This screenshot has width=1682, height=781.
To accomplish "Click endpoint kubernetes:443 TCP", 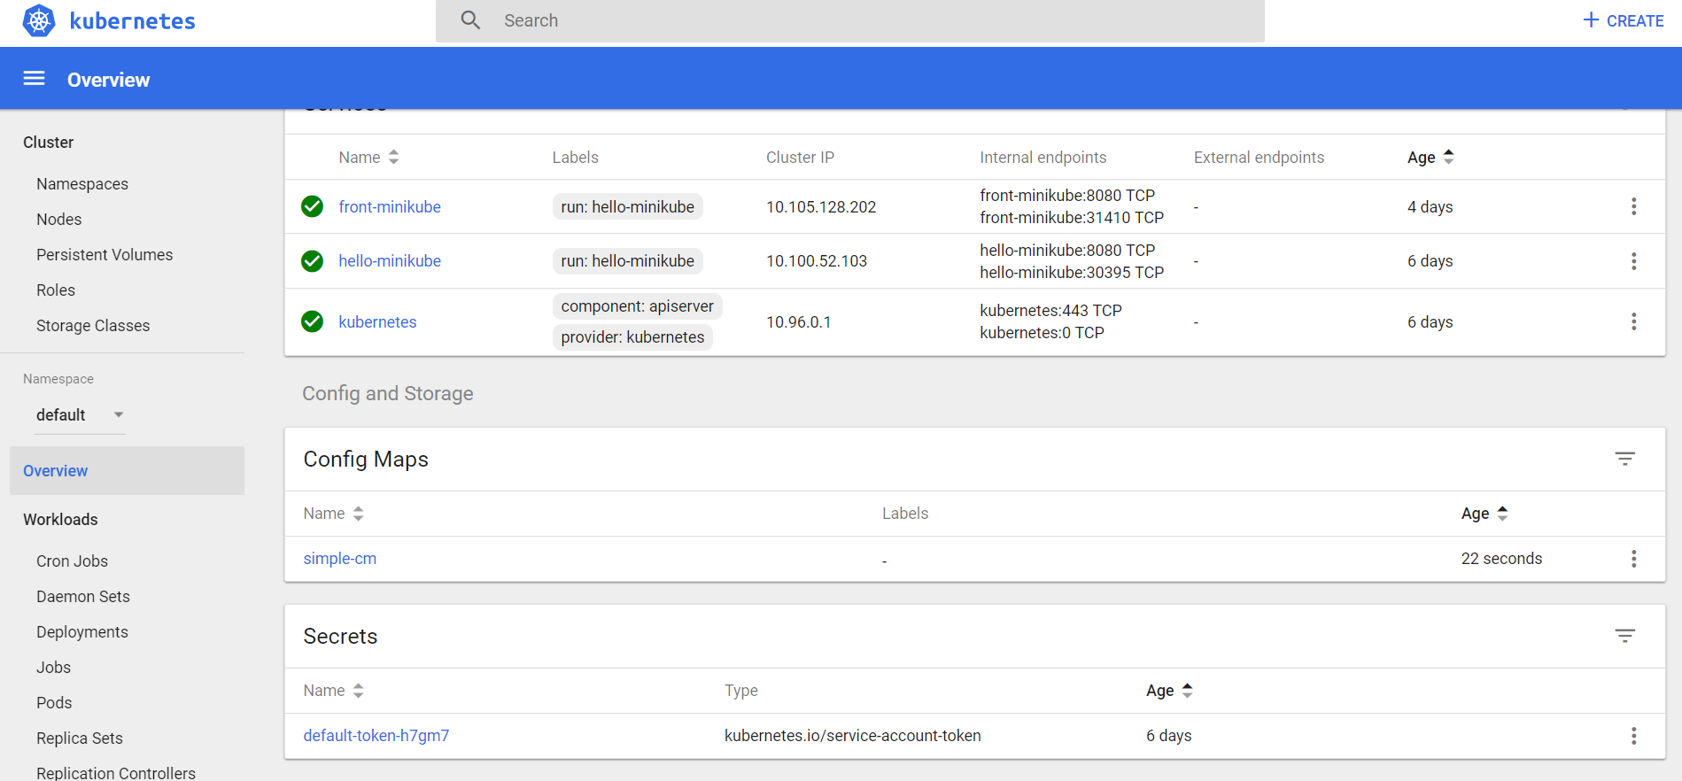I will 1050,311.
